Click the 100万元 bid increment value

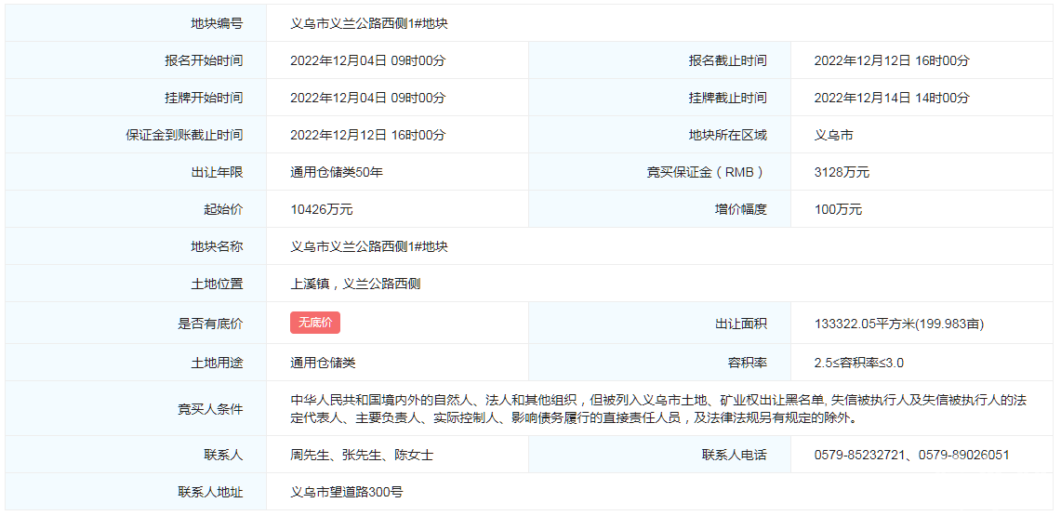tap(838, 209)
